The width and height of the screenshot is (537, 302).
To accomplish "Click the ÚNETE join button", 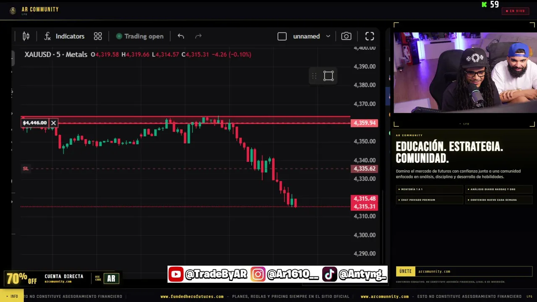I will point(406,271).
